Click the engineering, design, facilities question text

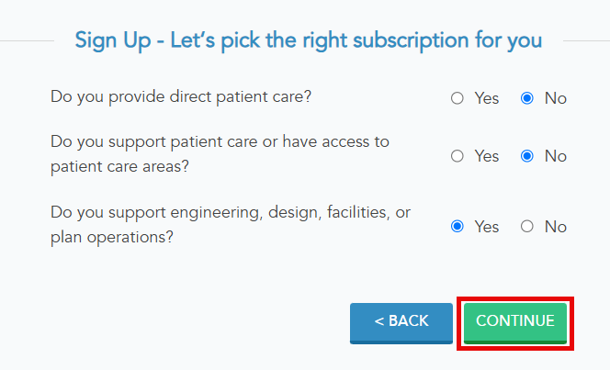pyautogui.click(x=230, y=224)
